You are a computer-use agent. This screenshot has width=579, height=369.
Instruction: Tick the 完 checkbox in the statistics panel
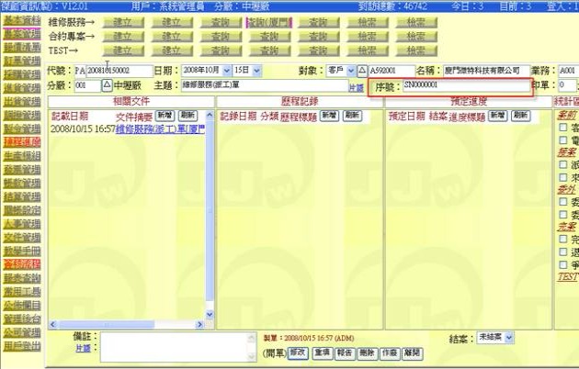(x=562, y=240)
